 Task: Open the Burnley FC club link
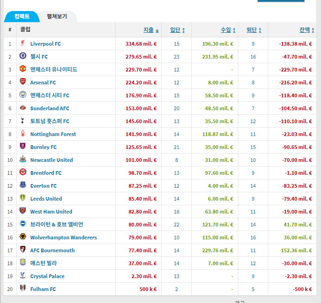pyautogui.click(x=43, y=147)
